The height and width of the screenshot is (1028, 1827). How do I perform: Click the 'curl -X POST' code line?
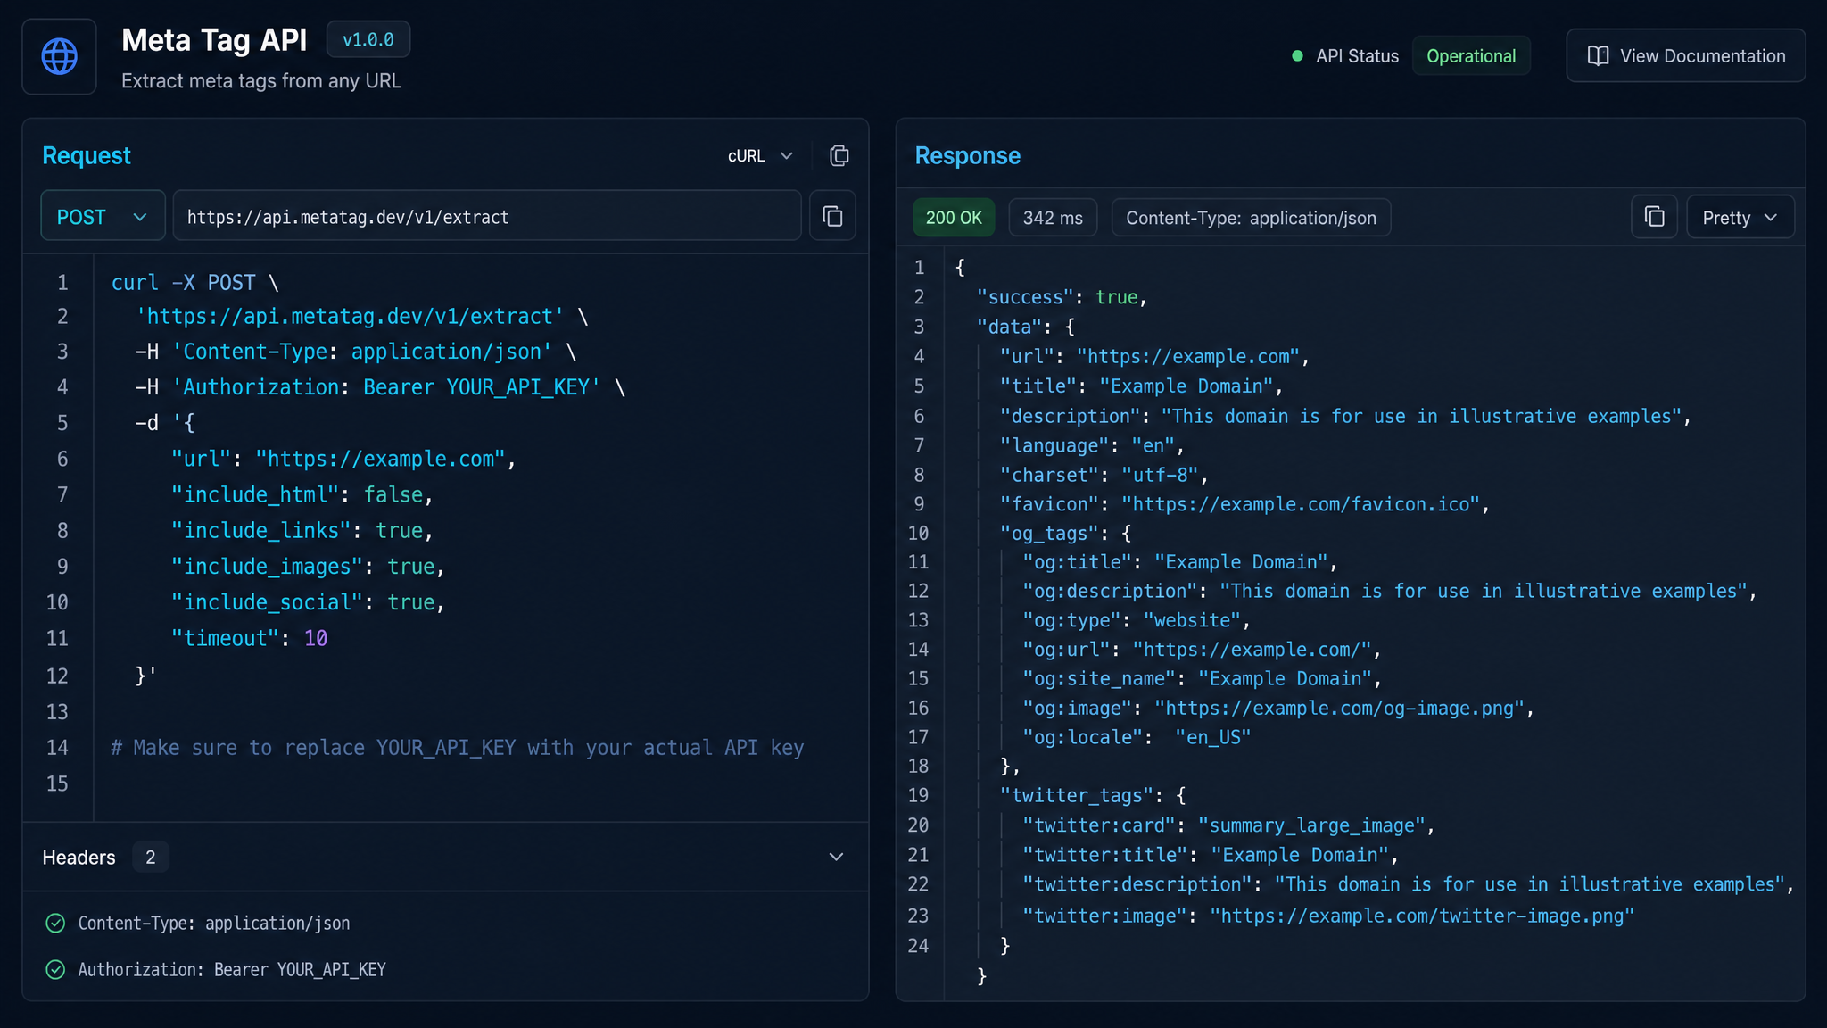[x=195, y=282]
